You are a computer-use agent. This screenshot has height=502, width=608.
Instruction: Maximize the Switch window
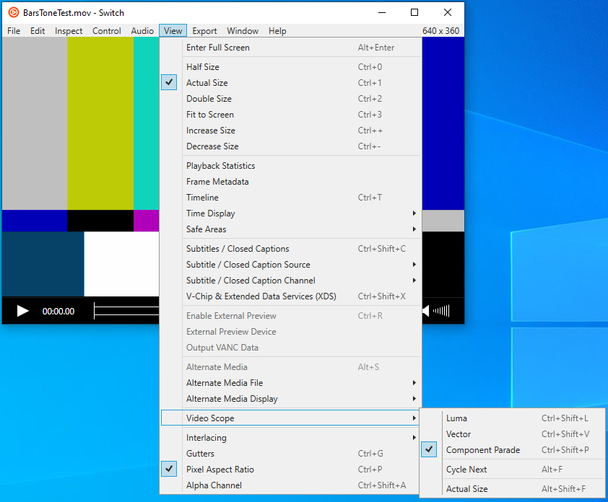414,12
